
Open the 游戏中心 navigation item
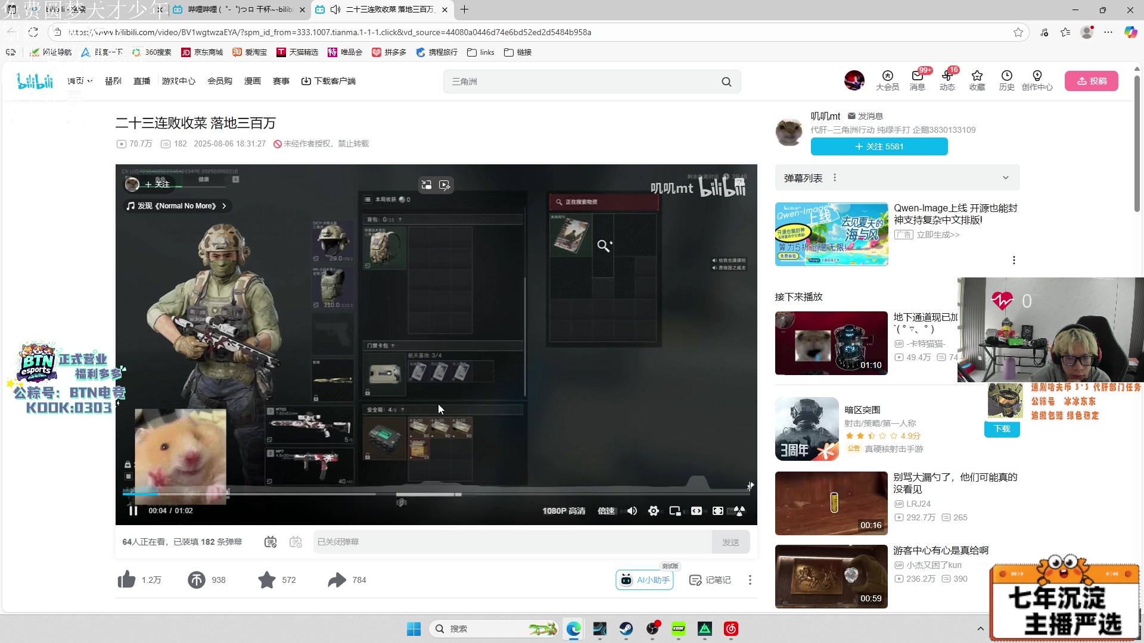(179, 81)
